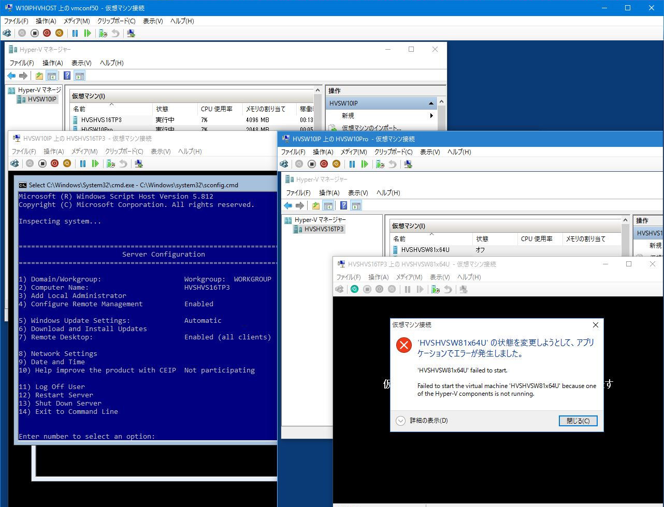
Task: Send Ctrl+Alt+Del in outer vmconf50 window toolbar
Action: [7, 33]
